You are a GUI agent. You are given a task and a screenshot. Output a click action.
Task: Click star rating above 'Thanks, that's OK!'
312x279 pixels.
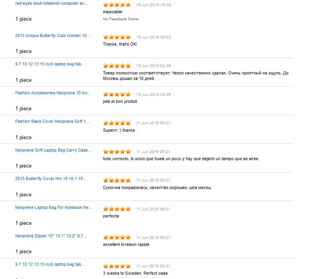coord(117,37)
